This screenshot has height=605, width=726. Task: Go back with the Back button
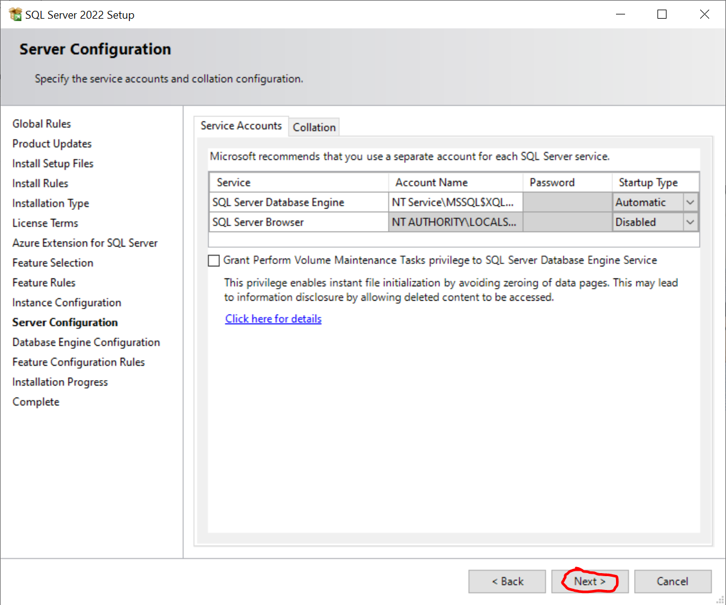pyautogui.click(x=507, y=582)
